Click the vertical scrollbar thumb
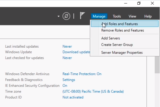The height and width of the screenshot is (107, 160). click(157, 65)
